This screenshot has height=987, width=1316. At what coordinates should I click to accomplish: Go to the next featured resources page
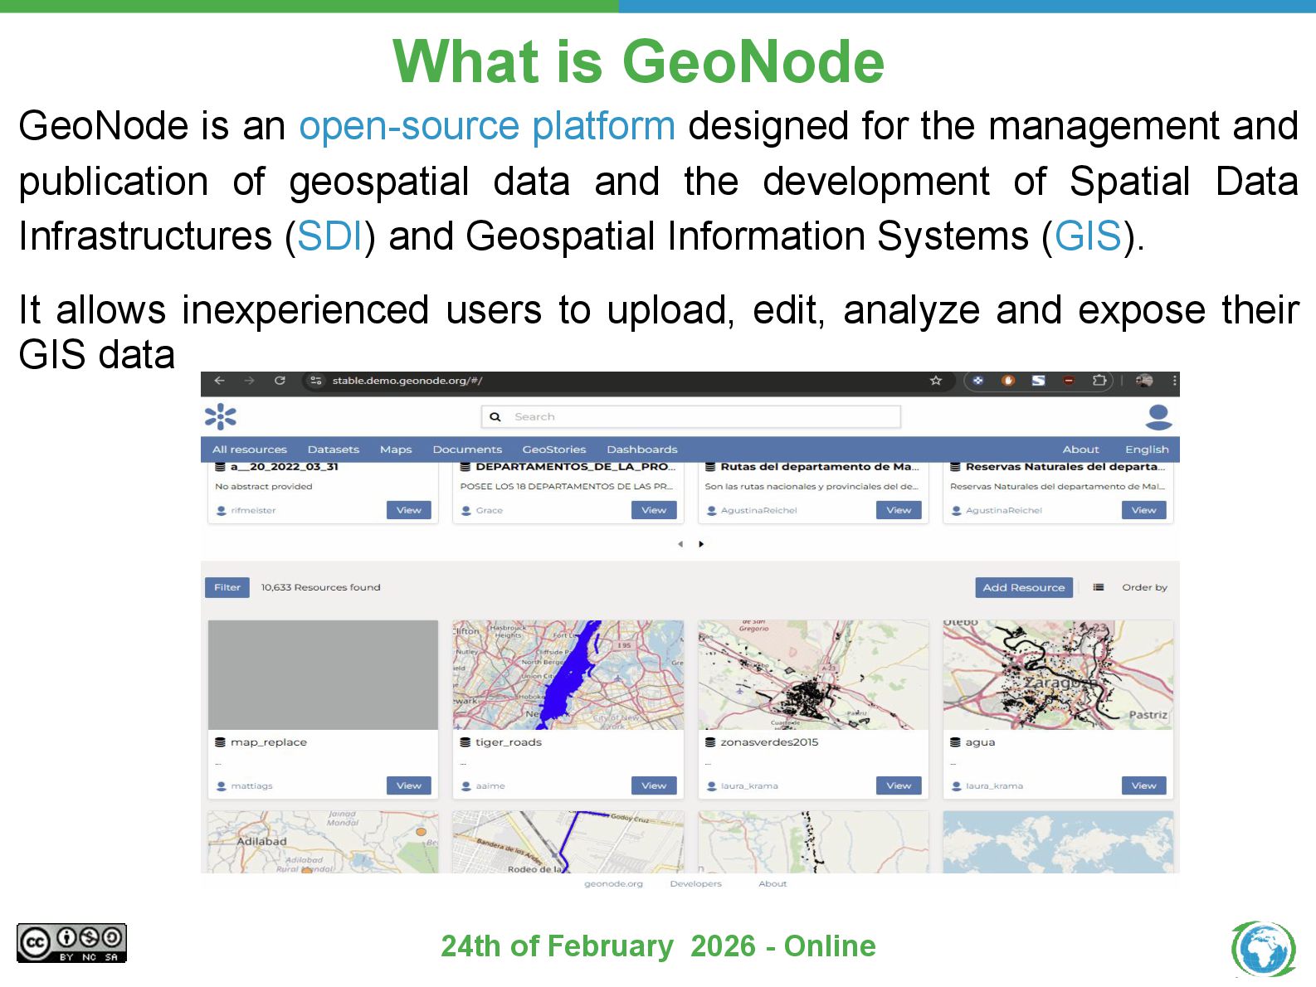701,544
